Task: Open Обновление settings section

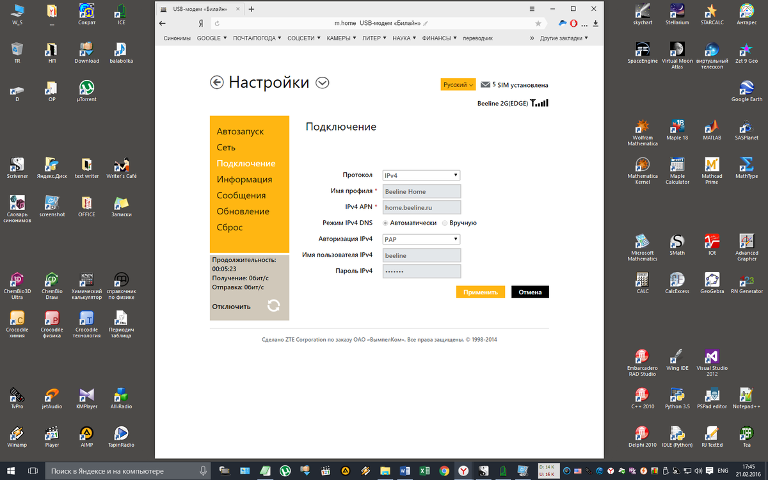Action: (x=243, y=211)
